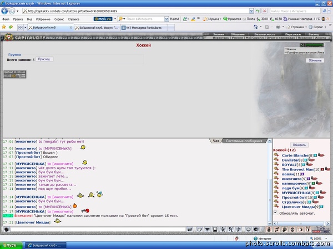Screen dimensions: 333x249
Task: Switch to 'Бойцовский клуб. Форум' tab
Action: click(98, 28)
